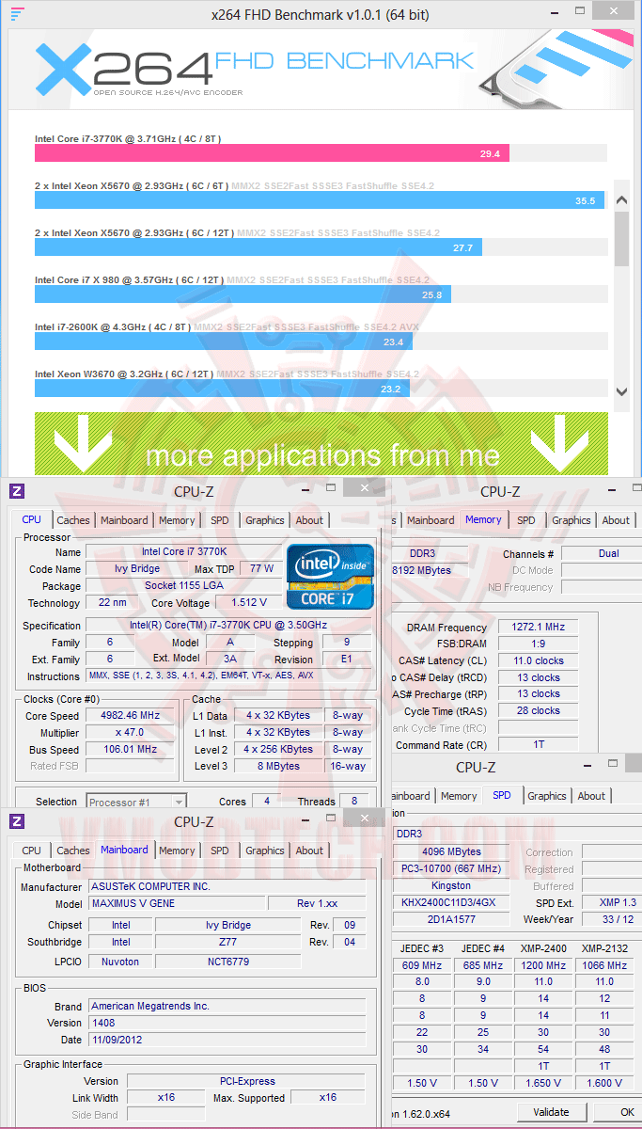Click the Kingston manufacturer field
The image size is (642, 1129).
[451, 886]
